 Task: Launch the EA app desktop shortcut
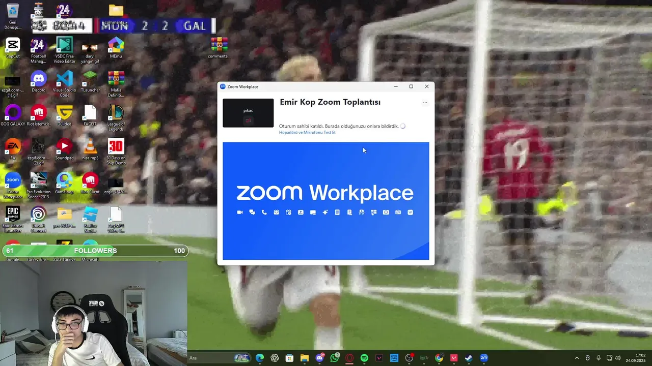(13, 150)
